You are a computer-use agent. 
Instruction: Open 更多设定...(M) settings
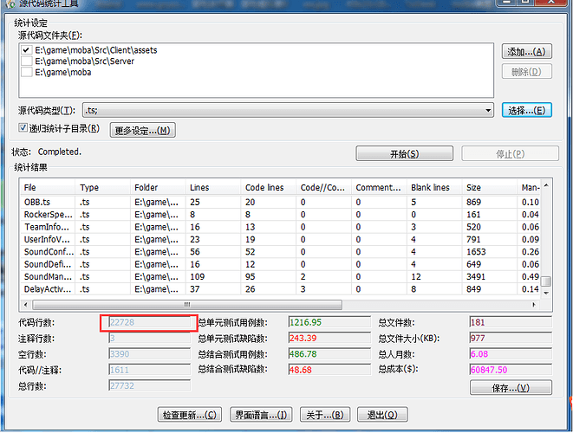click(x=142, y=131)
